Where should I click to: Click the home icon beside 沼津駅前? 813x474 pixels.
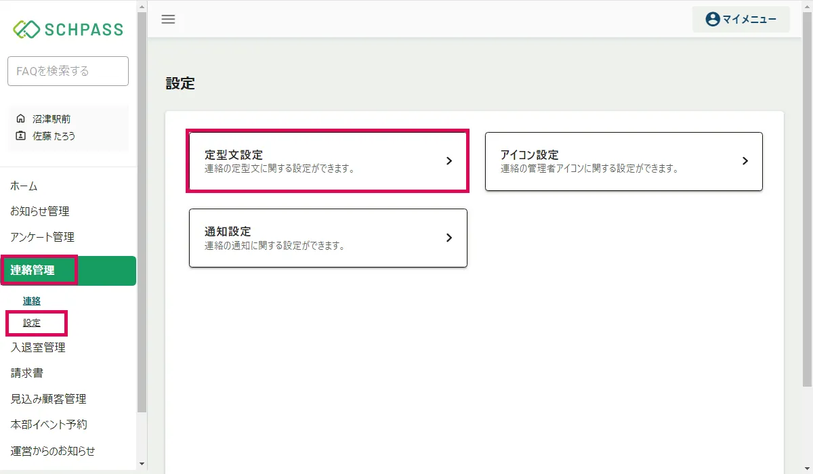(x=20, y=118)
